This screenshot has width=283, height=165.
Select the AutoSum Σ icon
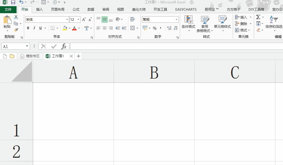tap(258, 17)
